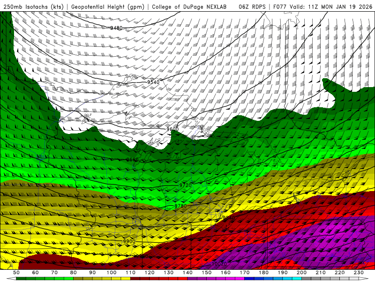The image size is (375, 281).
Task: Click the 60 value on the color scale
Action: 35,273
